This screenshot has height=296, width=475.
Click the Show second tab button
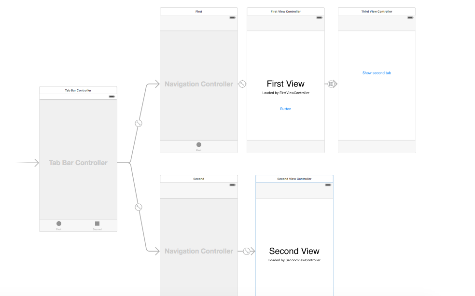tap(377, 73)
